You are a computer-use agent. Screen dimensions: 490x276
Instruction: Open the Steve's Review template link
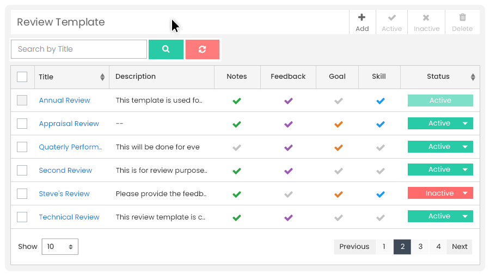64,194
